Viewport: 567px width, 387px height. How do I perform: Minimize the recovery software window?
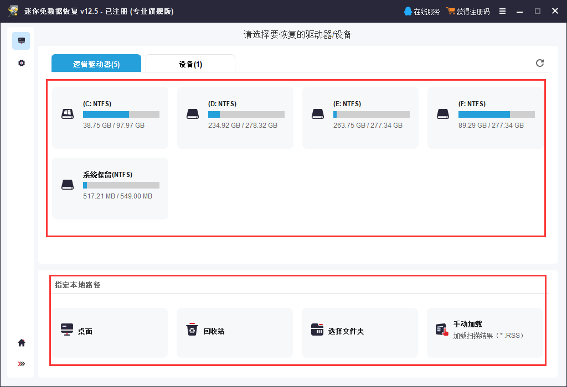(x=519, y=11)
